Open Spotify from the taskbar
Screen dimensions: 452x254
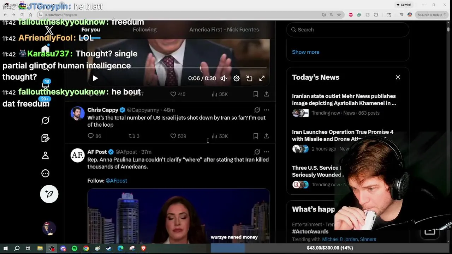click(75, 248)
